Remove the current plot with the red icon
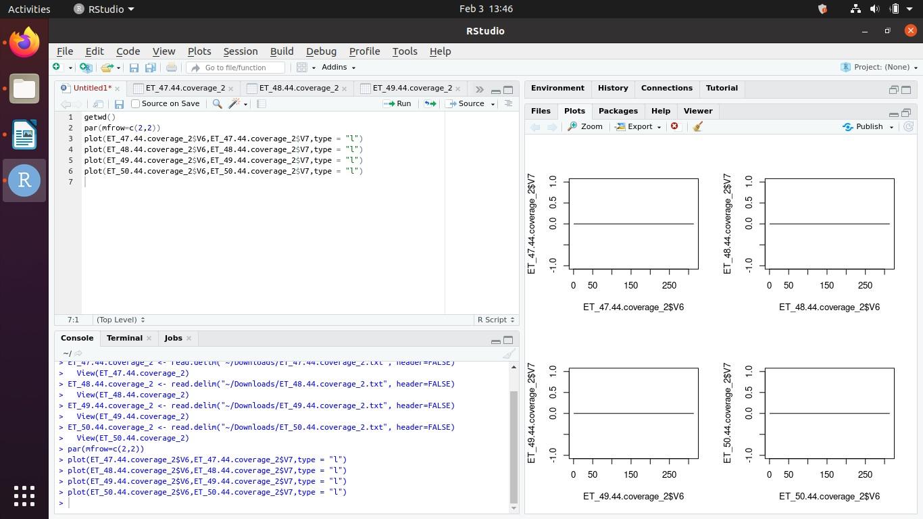Screen dimensions: 923x519 coord(674,126)
